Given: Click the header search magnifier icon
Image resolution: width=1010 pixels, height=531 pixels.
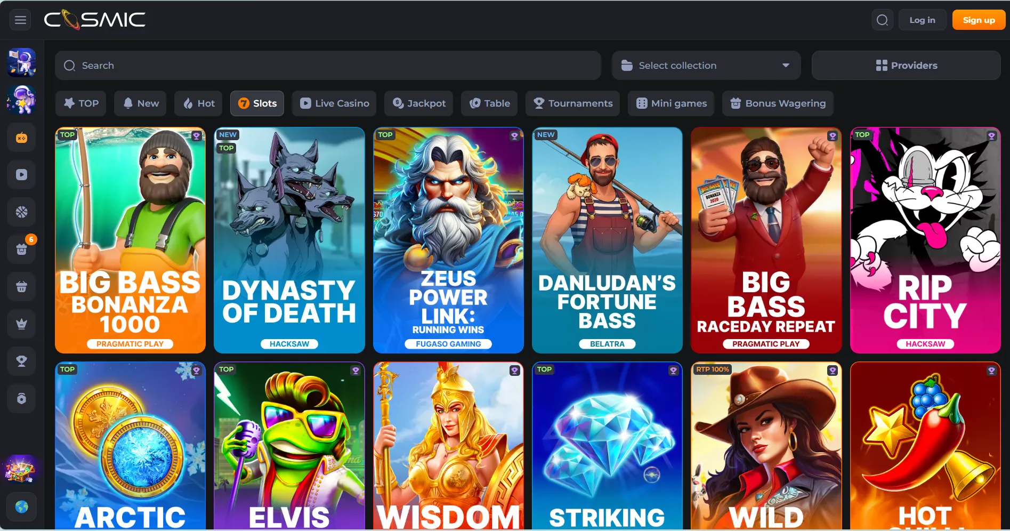Looking at the screenshot, I should [x=883, y=20].
